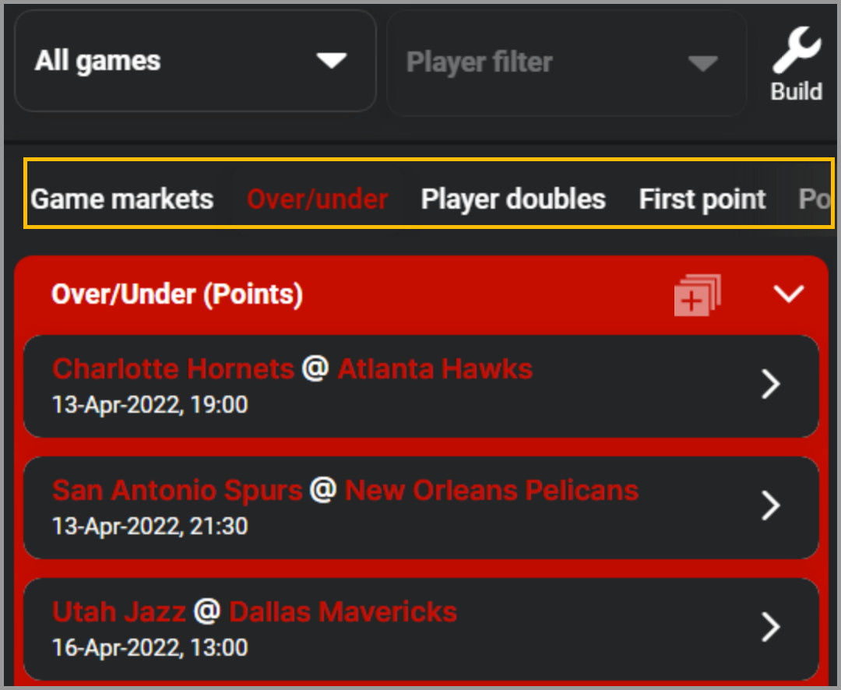The height and width of the screenshot is (690, 841).
Task: Open Charlotte Hornets @ Atlanta Hawks arrow
Action: [x=771, y=384]
